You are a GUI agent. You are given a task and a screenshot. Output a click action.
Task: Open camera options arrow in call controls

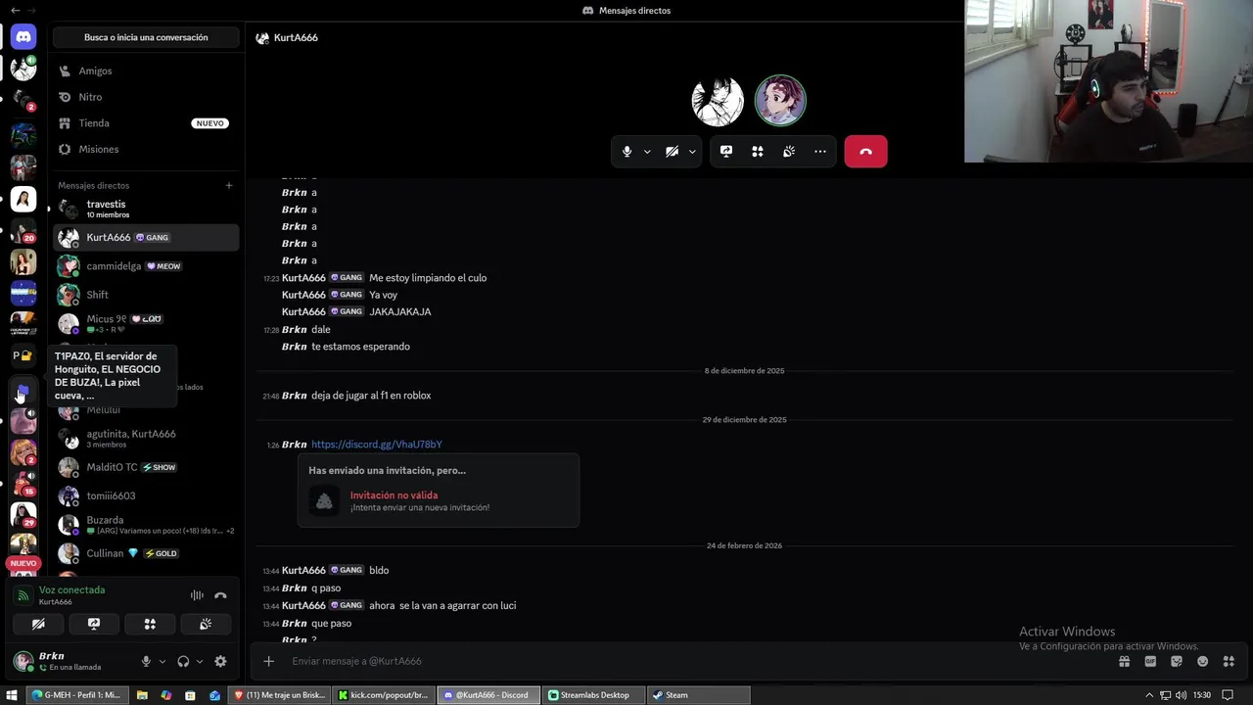pos(692,152)
